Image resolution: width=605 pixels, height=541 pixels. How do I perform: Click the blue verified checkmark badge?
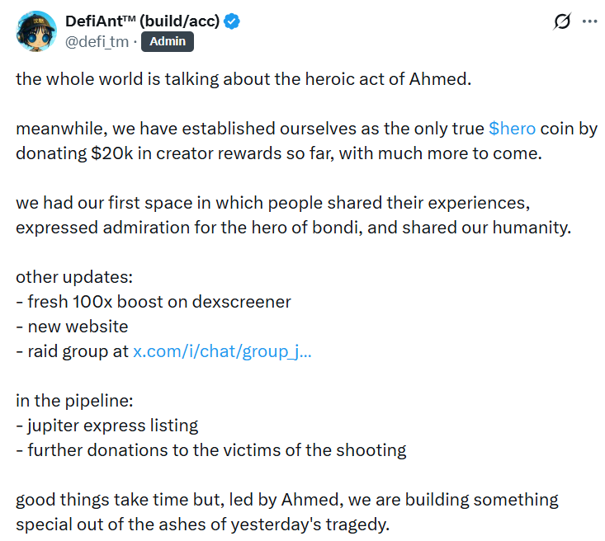click(233, 21)
